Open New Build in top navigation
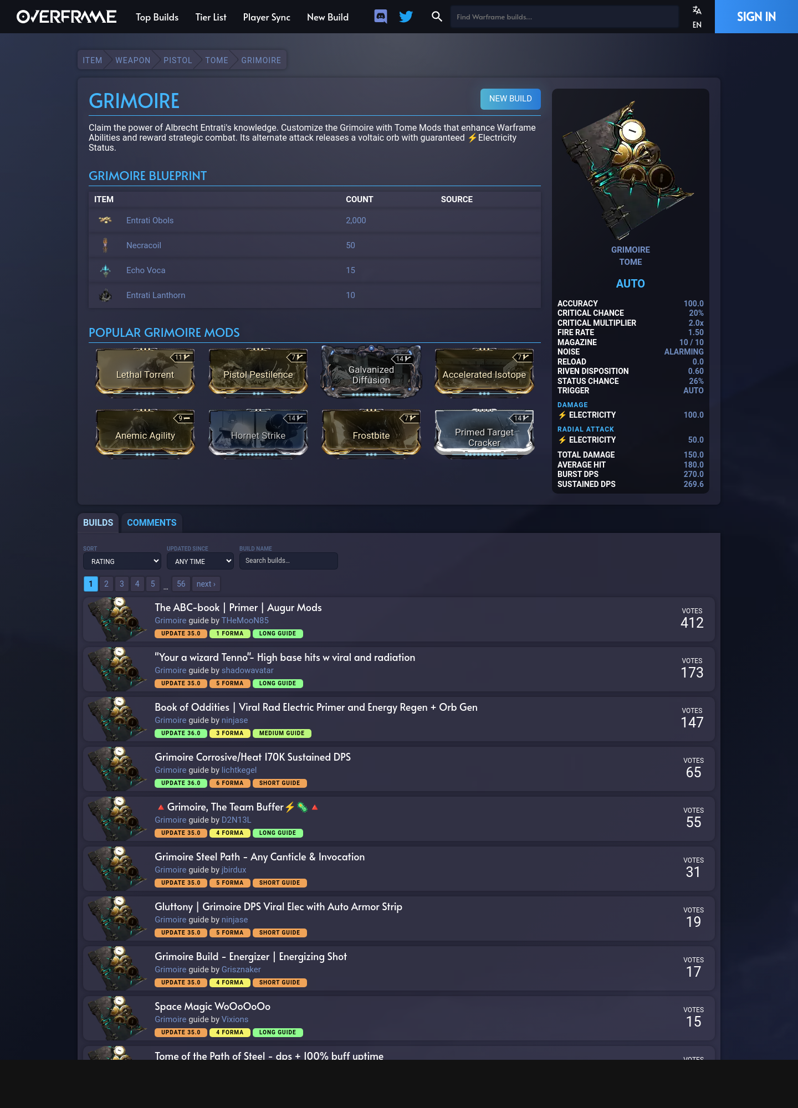 328,17
